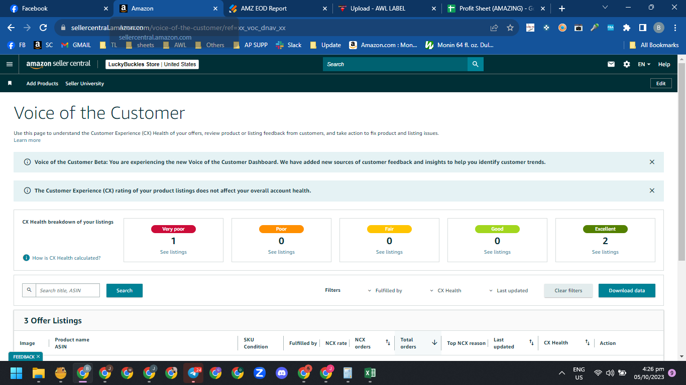Open File Explorer from the taskbar
This screenshot has width=686, height=385.
pyautogui.click(x=39, y=373)
